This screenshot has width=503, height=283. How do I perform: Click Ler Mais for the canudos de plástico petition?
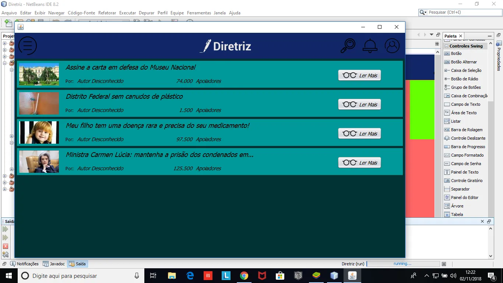[359, 104]
